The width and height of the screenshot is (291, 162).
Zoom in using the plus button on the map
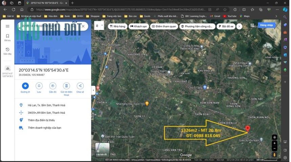click(274, 143)
